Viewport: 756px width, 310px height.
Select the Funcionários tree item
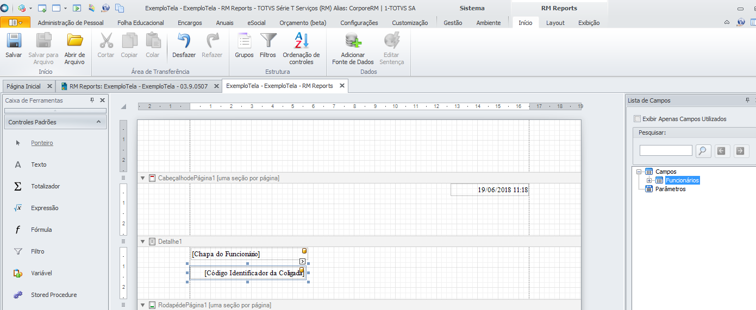(683, 180)
